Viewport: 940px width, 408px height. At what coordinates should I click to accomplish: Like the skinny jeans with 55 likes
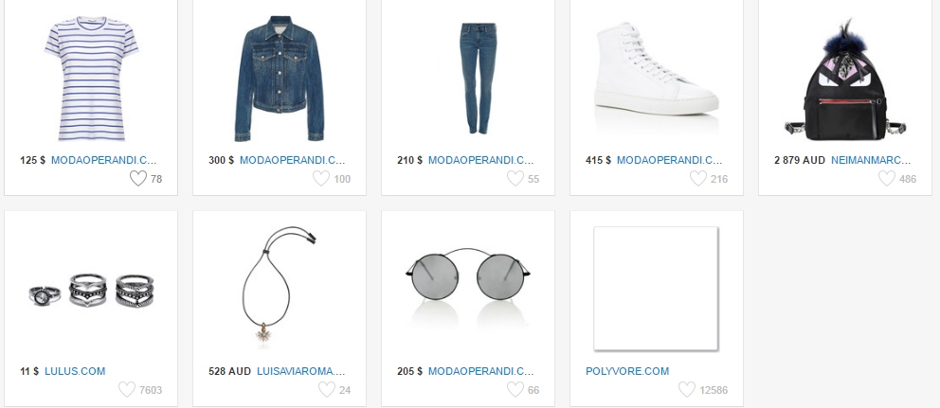pyautogui.click(x=515, y=178)
